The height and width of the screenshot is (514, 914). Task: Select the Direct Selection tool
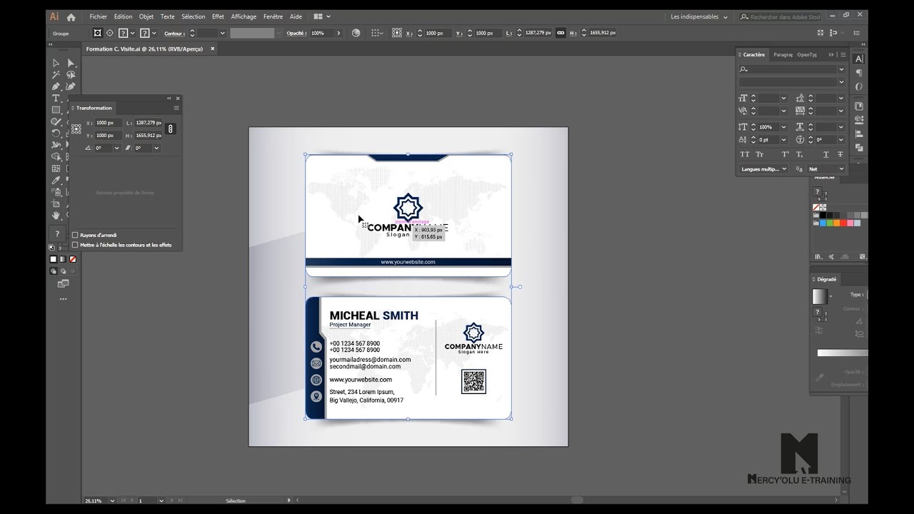click(71, 63)
